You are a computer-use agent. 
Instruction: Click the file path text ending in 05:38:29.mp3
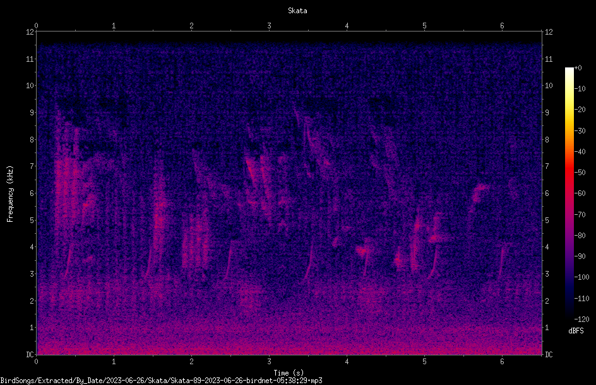(x=161, y=381)
